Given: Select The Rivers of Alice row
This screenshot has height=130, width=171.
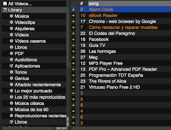Looking at the screenshot, I should 121,81.
